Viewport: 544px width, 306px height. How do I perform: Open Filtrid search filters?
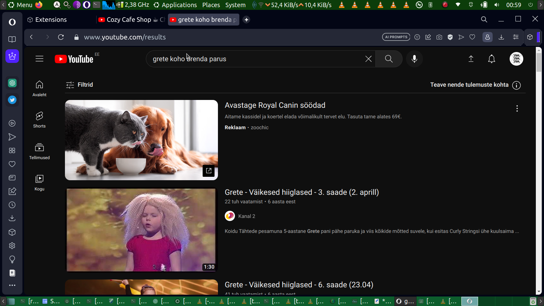(79, 85)
